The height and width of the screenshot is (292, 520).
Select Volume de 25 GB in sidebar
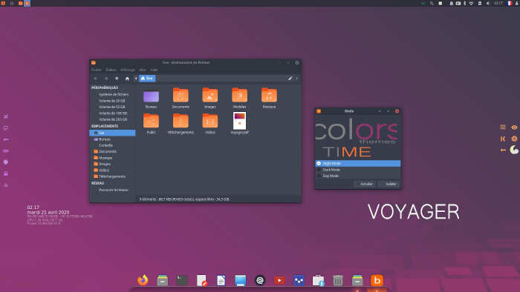point(112,101)
